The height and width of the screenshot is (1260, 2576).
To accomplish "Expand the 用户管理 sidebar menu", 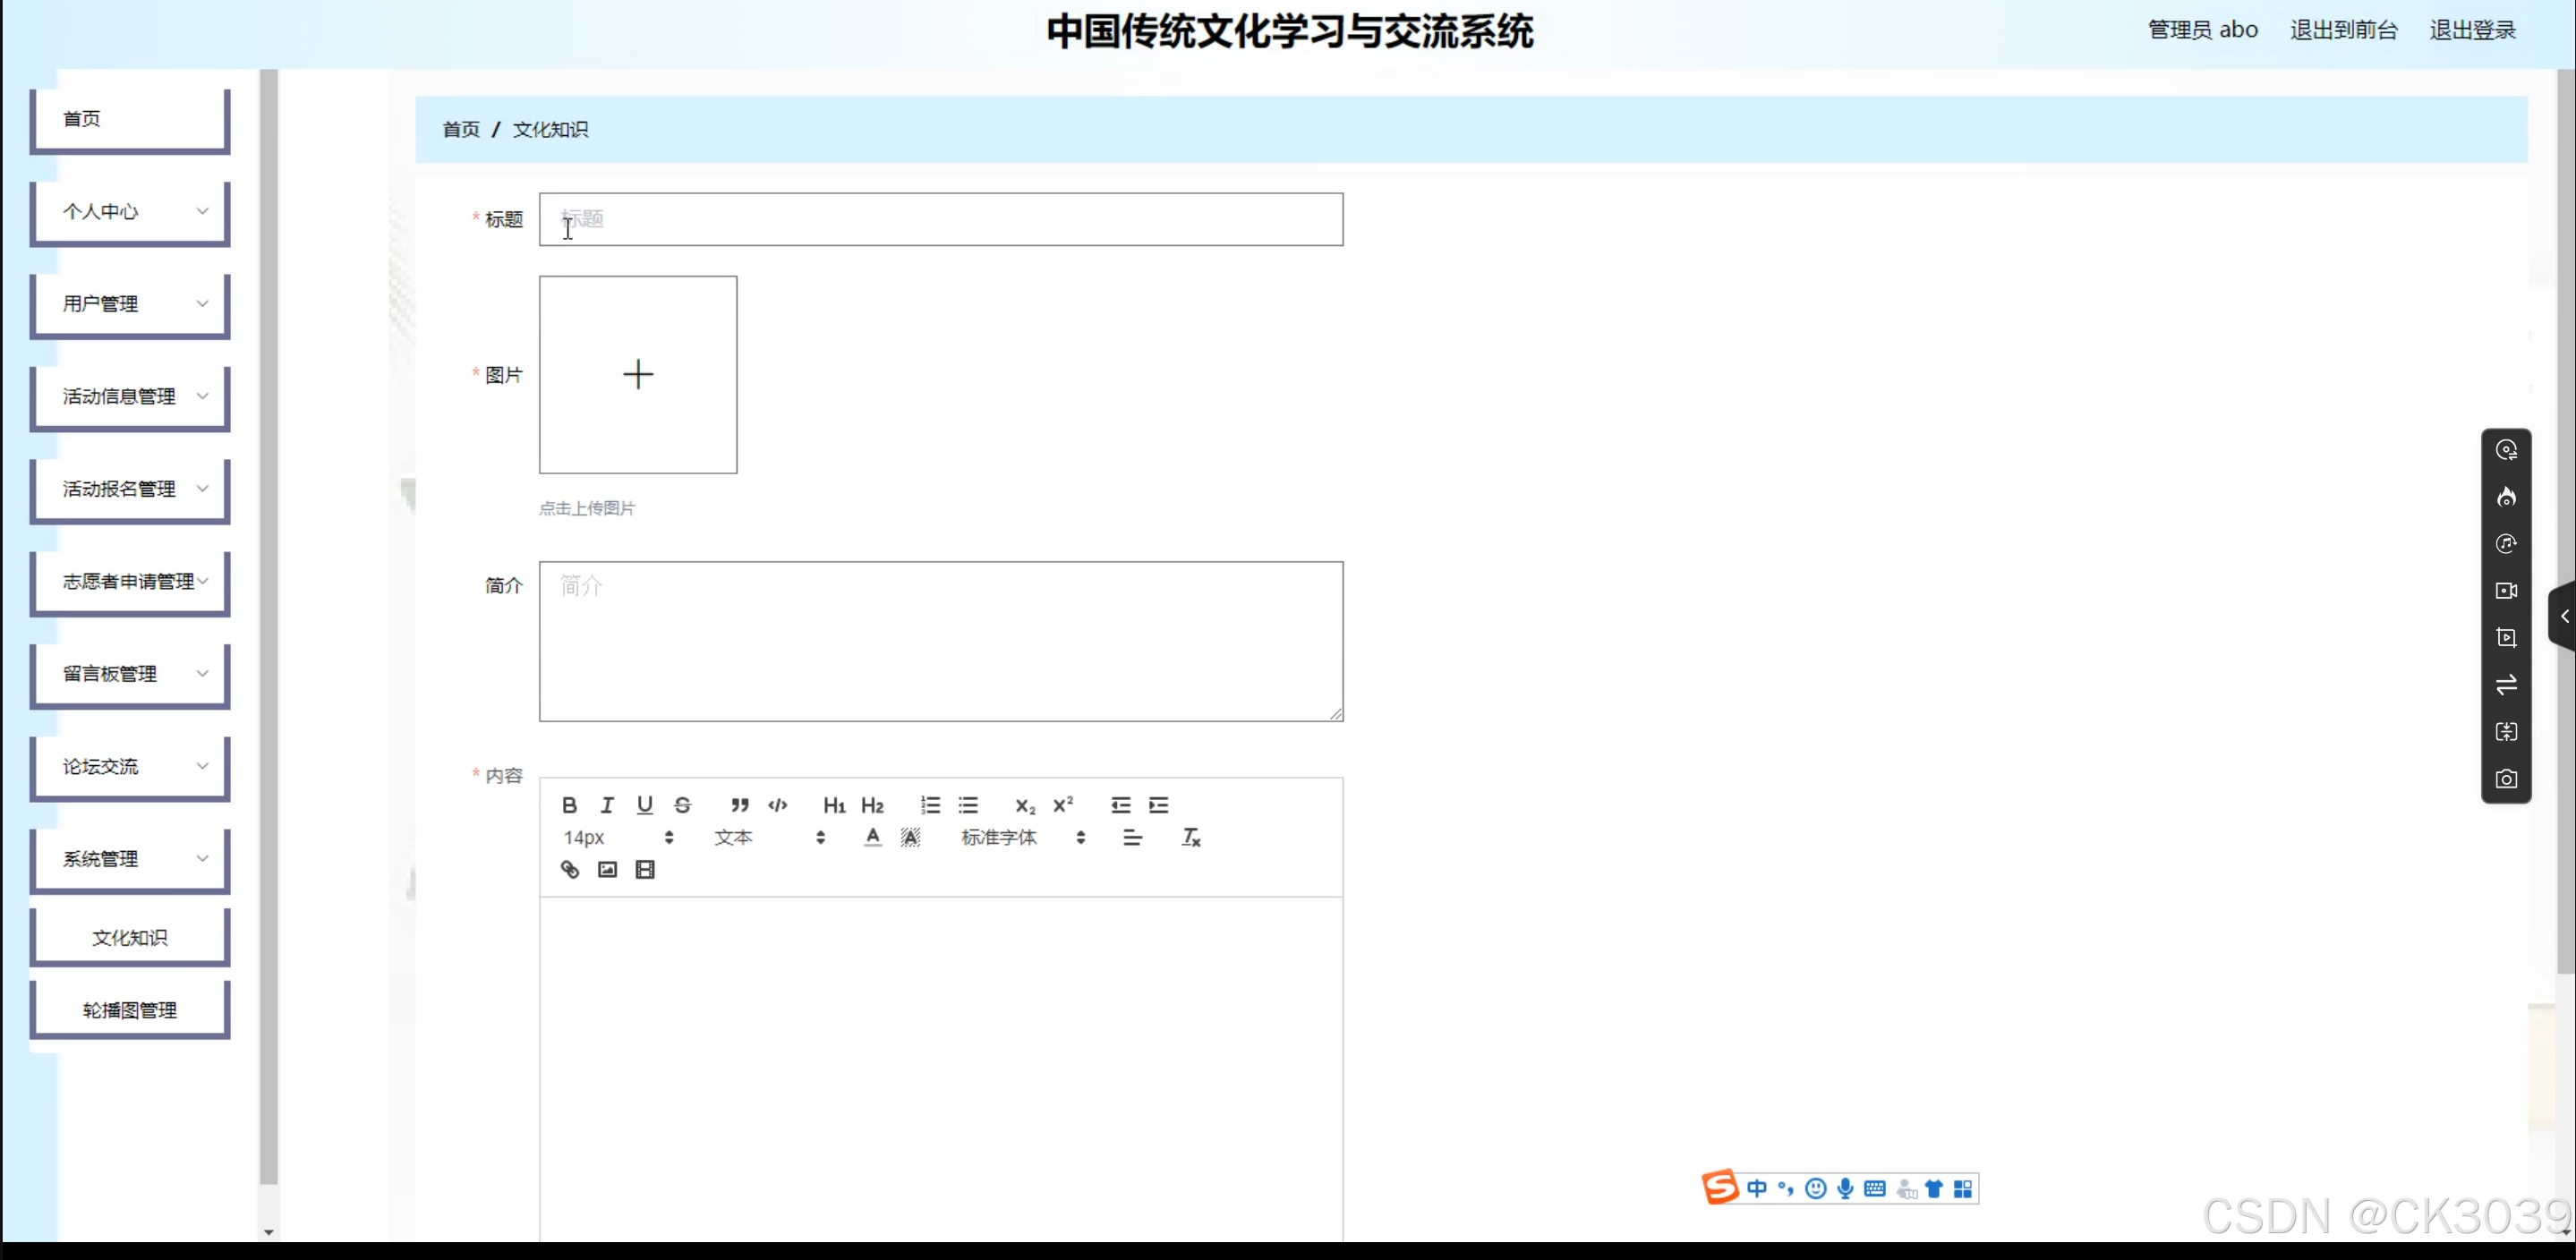I will pyautogui.click(x=130, y=303).
